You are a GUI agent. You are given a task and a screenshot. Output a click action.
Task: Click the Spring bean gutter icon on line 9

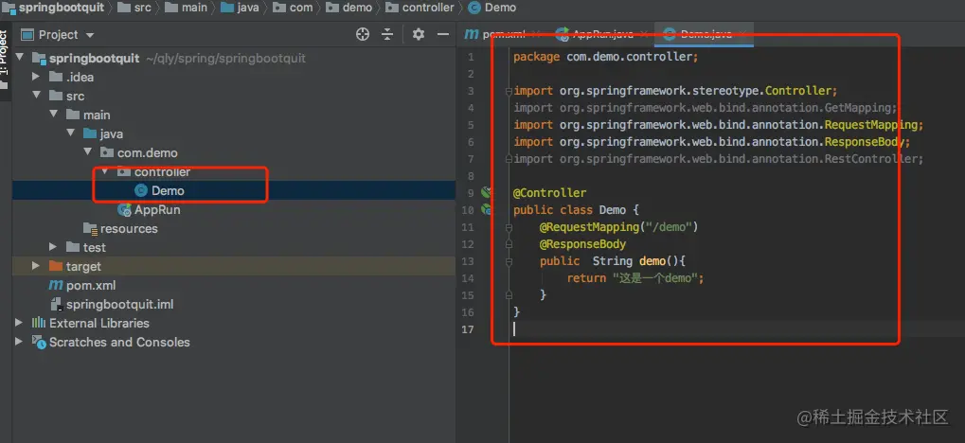[485, 192]
